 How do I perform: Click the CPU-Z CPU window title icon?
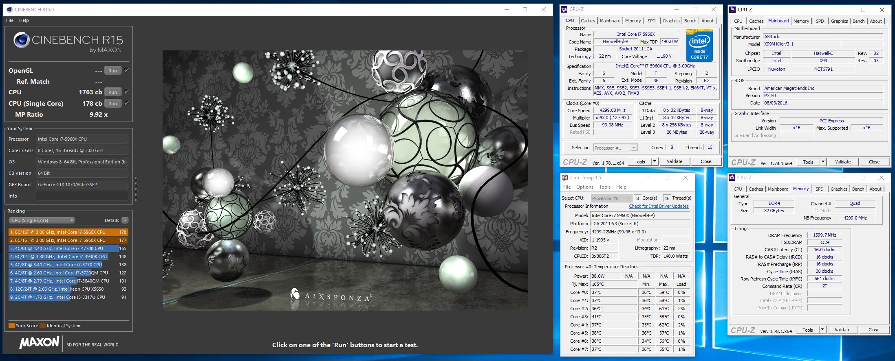click(564, 9)
